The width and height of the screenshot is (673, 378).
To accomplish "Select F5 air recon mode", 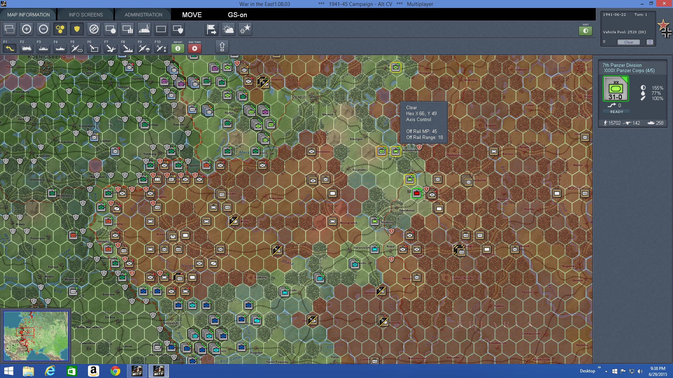I will click(x=77, y=48).
